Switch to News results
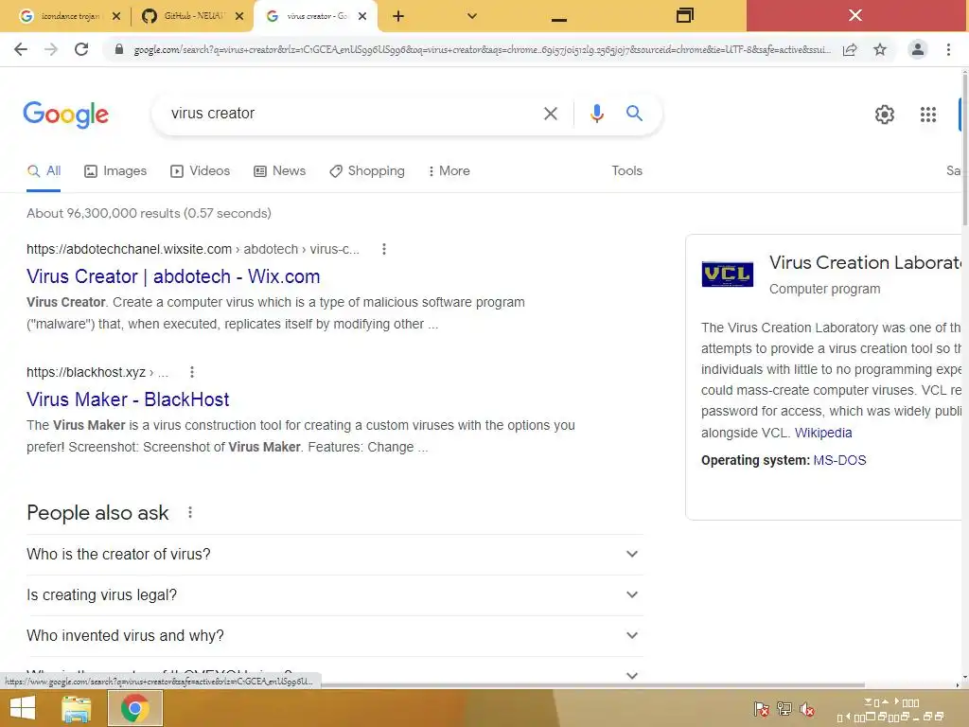This screenshot has height=727, width=969. 280,171
